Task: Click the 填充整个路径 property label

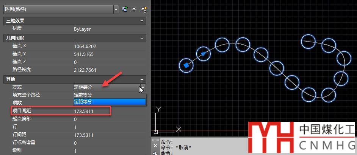Action: pos(26,95)
